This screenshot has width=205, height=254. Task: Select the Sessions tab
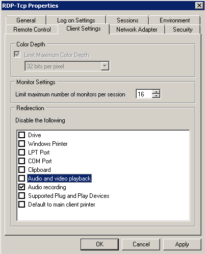coord(127,20)
